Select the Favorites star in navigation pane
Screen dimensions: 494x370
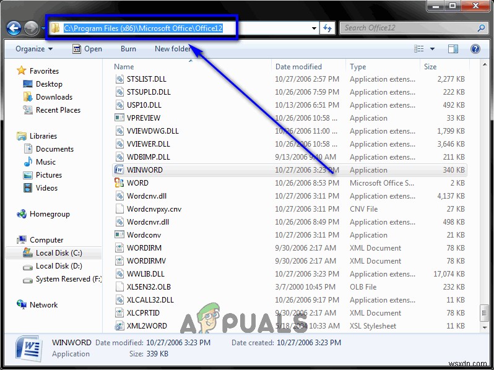click(x=22, y=70)
